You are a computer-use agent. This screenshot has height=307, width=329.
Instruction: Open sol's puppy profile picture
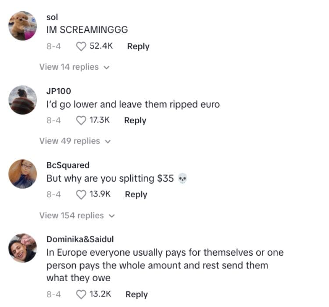coord(23,26)
